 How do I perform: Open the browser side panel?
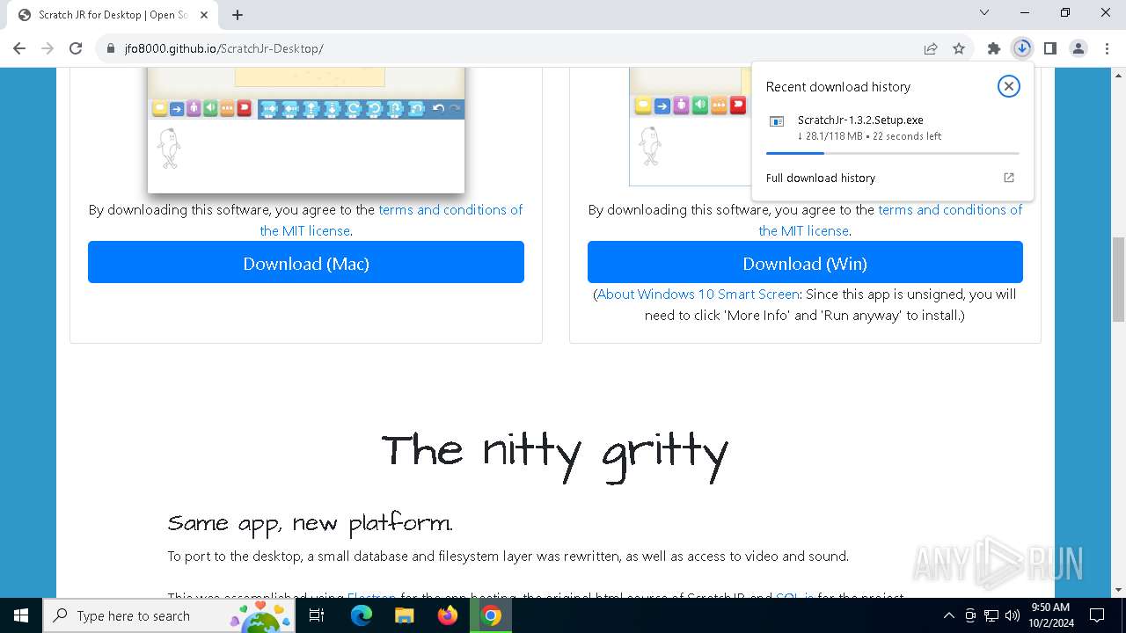click(1050, 48)
